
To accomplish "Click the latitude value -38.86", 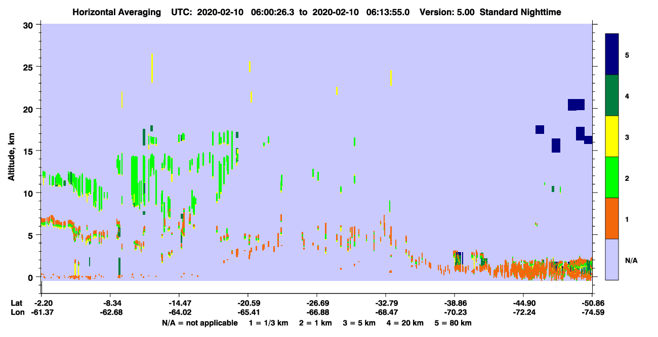I will [454, 303].
